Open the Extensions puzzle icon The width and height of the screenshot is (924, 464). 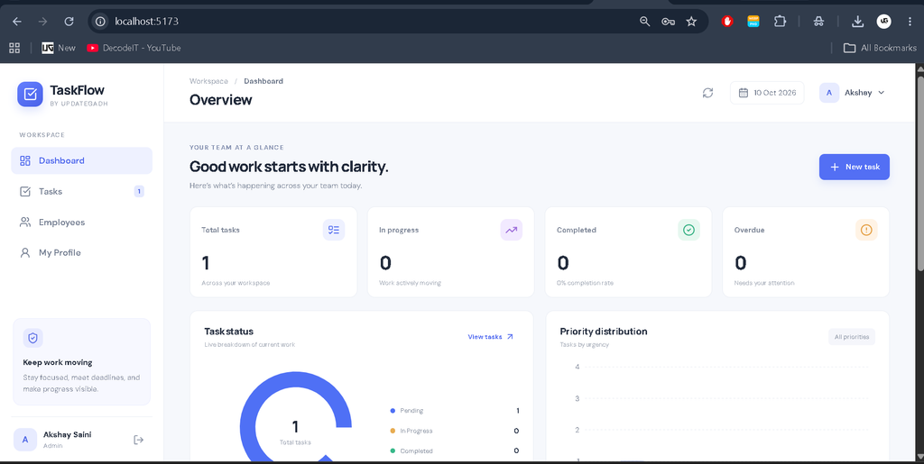[x=780, y=22]
